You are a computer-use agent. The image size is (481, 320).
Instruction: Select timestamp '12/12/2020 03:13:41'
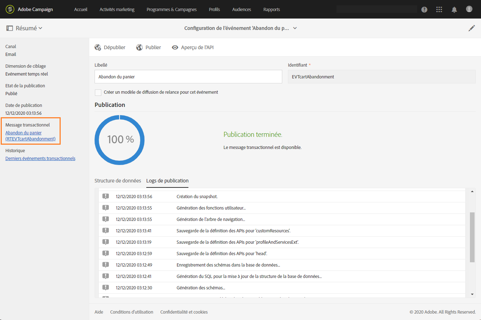(x=133, y=231)
